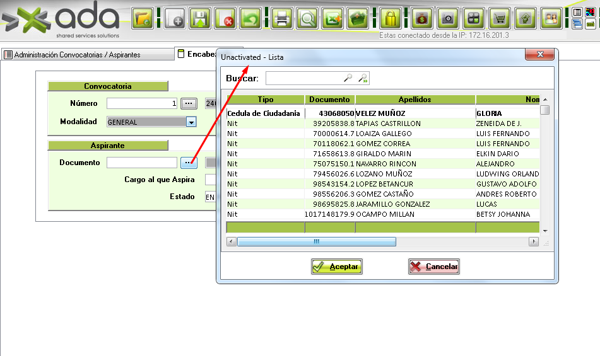Image resolution: width=600 pixels, height=356 pixels.
Task: Click the green save diskette icon
Action: click(201, 18)
